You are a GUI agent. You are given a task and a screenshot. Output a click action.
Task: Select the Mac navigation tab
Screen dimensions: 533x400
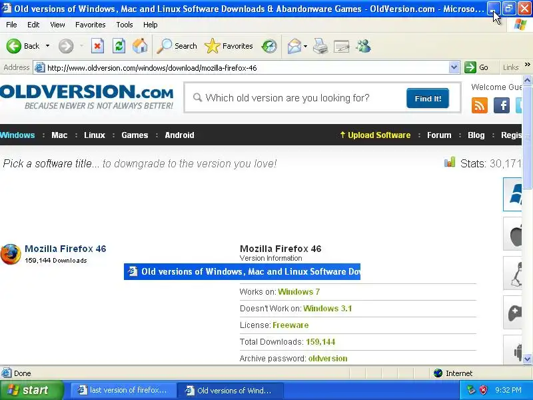pyautogui.click(x=59, y=135)
